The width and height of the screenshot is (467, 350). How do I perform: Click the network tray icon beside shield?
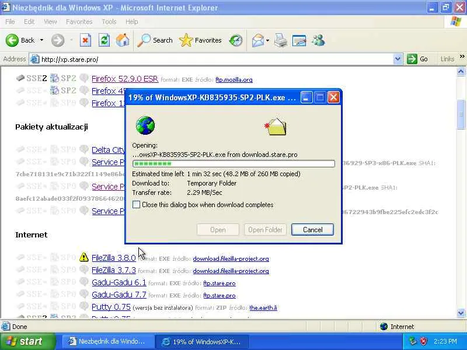(413, 341)
